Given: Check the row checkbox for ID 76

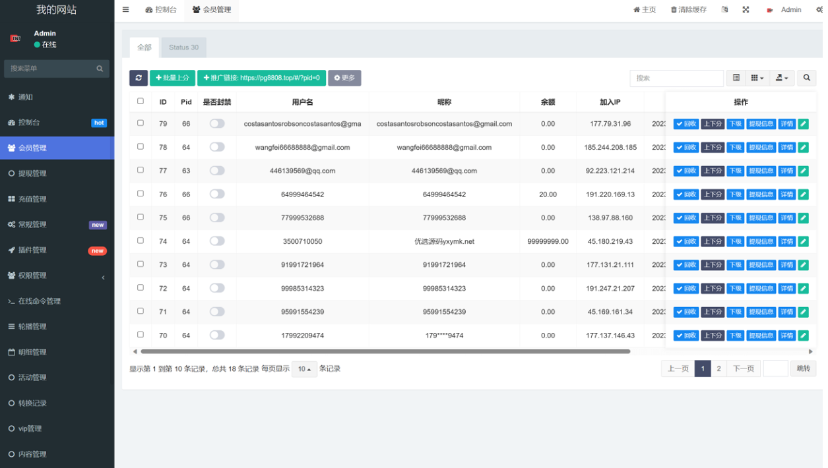Looking at the screenshot, I should click(140, 194).
